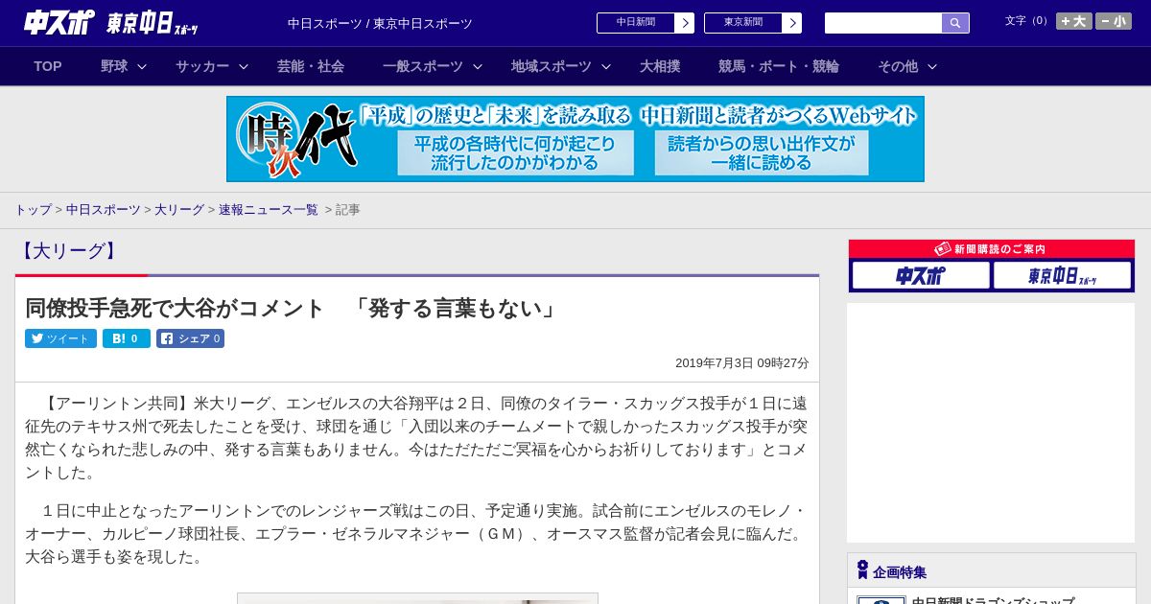Click the 企画特集 ribbon icon

click(x=862, y=570)
